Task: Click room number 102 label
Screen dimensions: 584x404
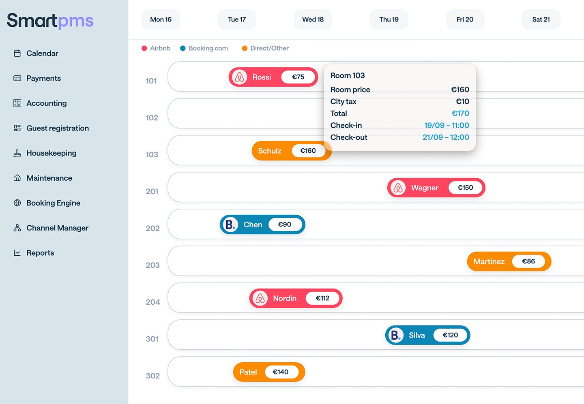Action: point(152,118)
